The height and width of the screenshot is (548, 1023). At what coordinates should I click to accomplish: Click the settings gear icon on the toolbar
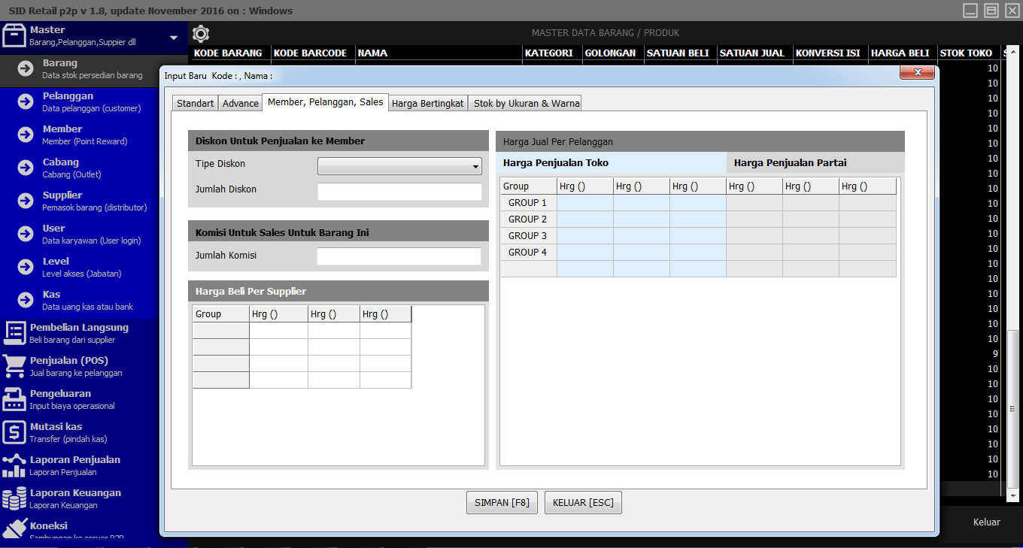[200, 33]
